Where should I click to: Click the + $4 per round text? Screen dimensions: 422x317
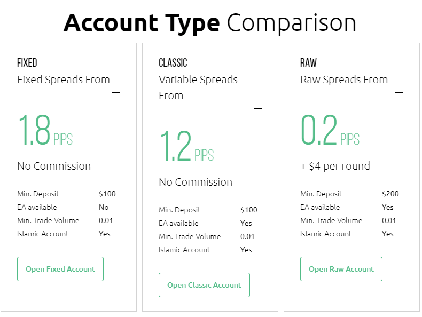[x=335, y=166]
